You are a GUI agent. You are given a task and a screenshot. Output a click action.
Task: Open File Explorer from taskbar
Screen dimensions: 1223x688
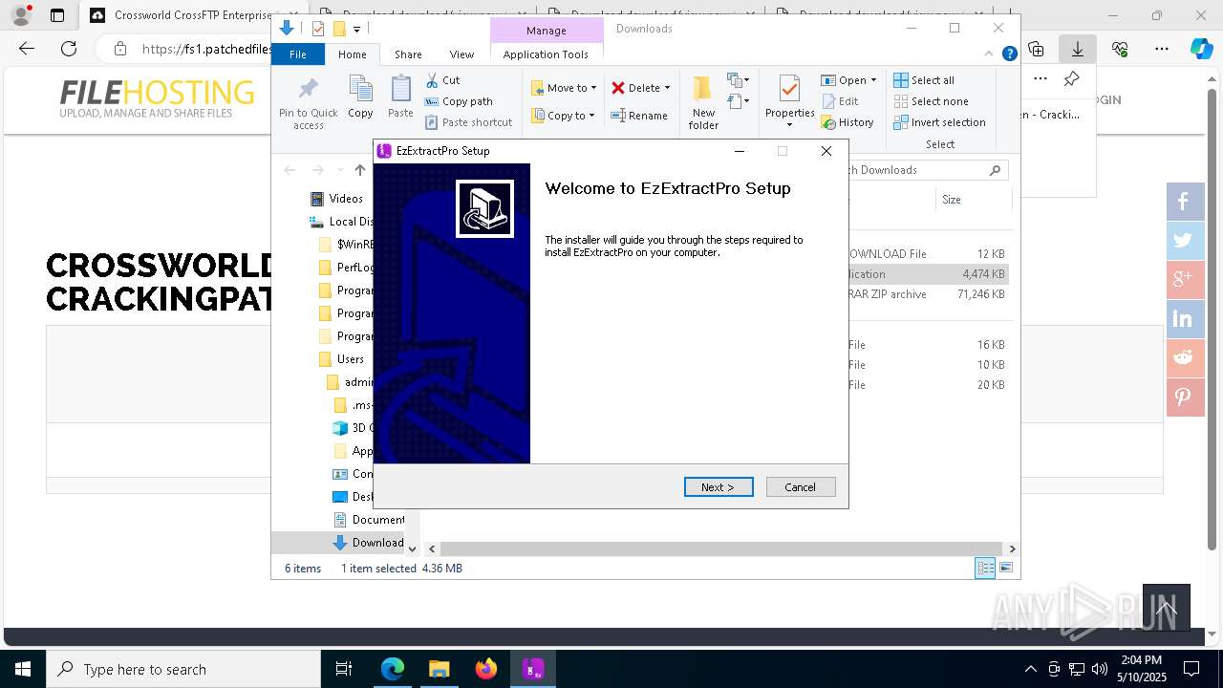click(439, 669)
